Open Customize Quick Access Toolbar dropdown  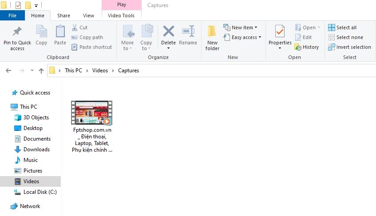pyautogui.click(x=36, y=5)
